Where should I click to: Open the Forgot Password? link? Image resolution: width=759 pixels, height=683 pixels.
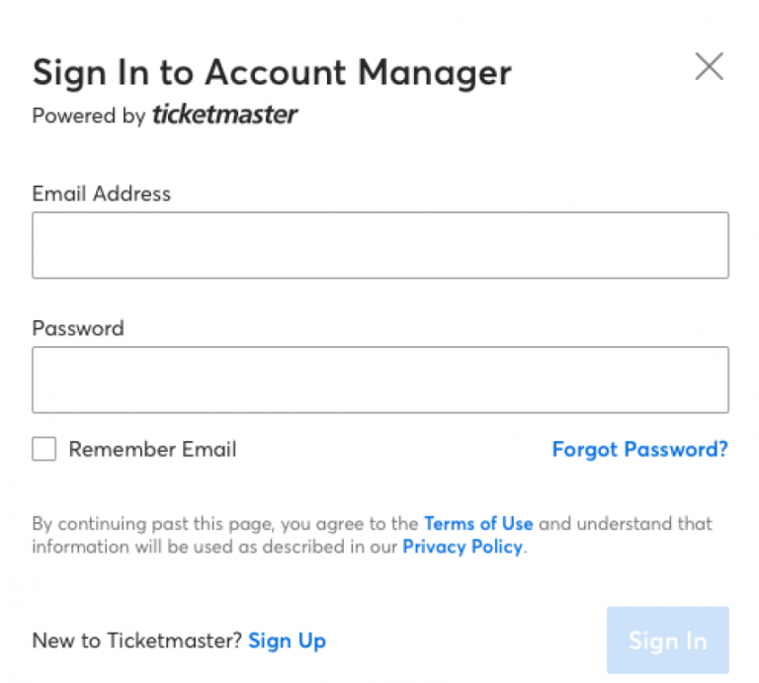[640, 449]
